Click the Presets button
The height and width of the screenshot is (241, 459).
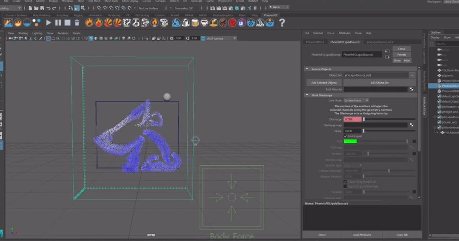[x=402, y=55]
